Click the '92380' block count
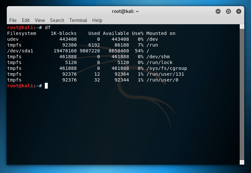Viewport: 251px width, 173px height. [69, 45]
